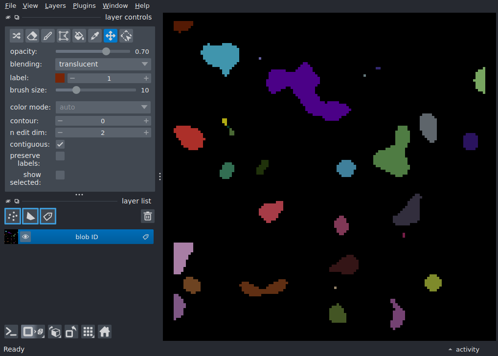The image size is (498, 356).
Task: Open the color mode dropdown
Action: pos(103,108)
